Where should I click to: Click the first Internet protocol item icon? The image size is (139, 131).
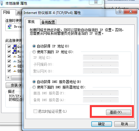click(15, 56)
